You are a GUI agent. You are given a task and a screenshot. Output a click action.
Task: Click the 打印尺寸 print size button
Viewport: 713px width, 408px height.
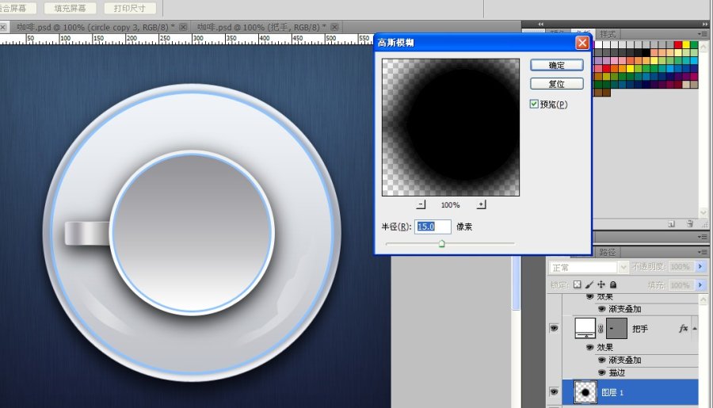[x=130, y=8]
